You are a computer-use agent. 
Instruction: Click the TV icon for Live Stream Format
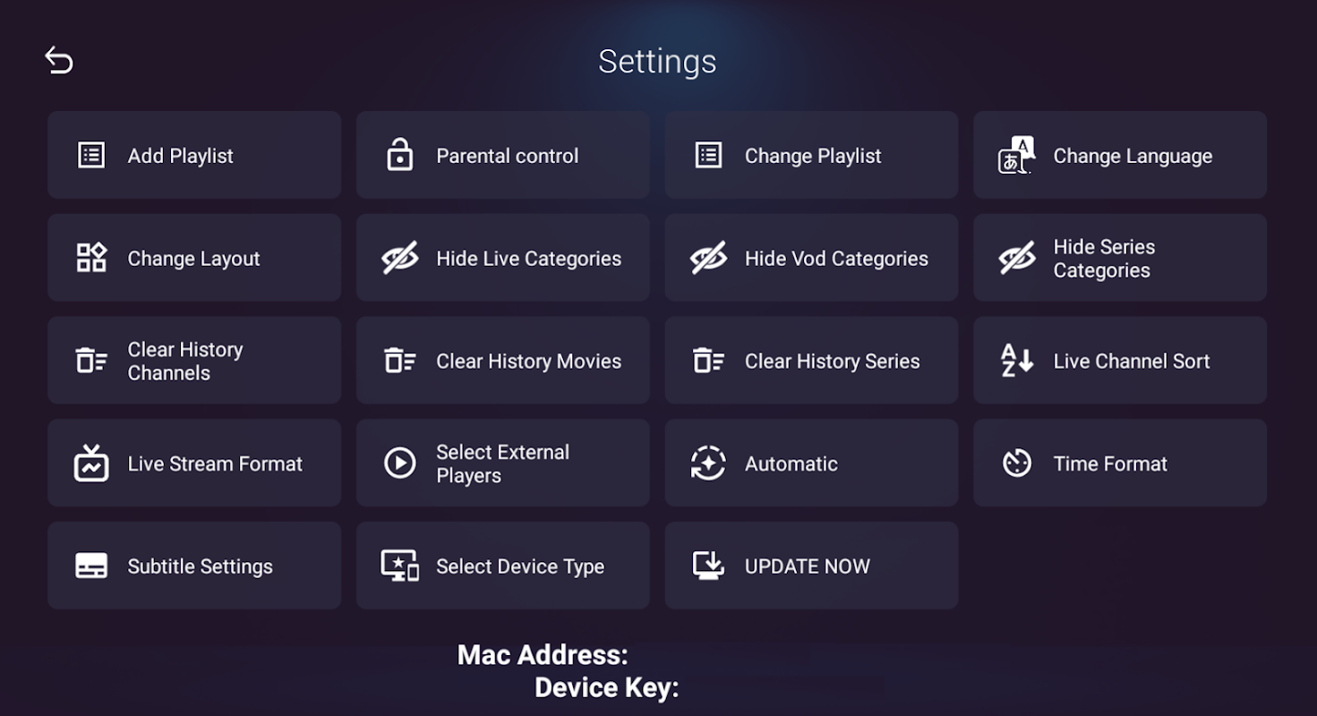tap(91, 463)
